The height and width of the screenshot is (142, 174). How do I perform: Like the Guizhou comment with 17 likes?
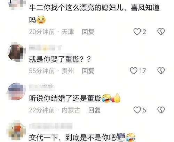[134, 71]
